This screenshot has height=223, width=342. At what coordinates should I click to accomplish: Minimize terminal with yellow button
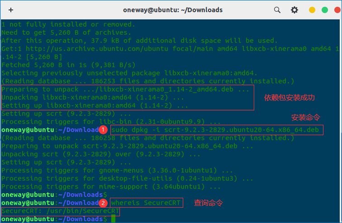click(x=312, y=10)
